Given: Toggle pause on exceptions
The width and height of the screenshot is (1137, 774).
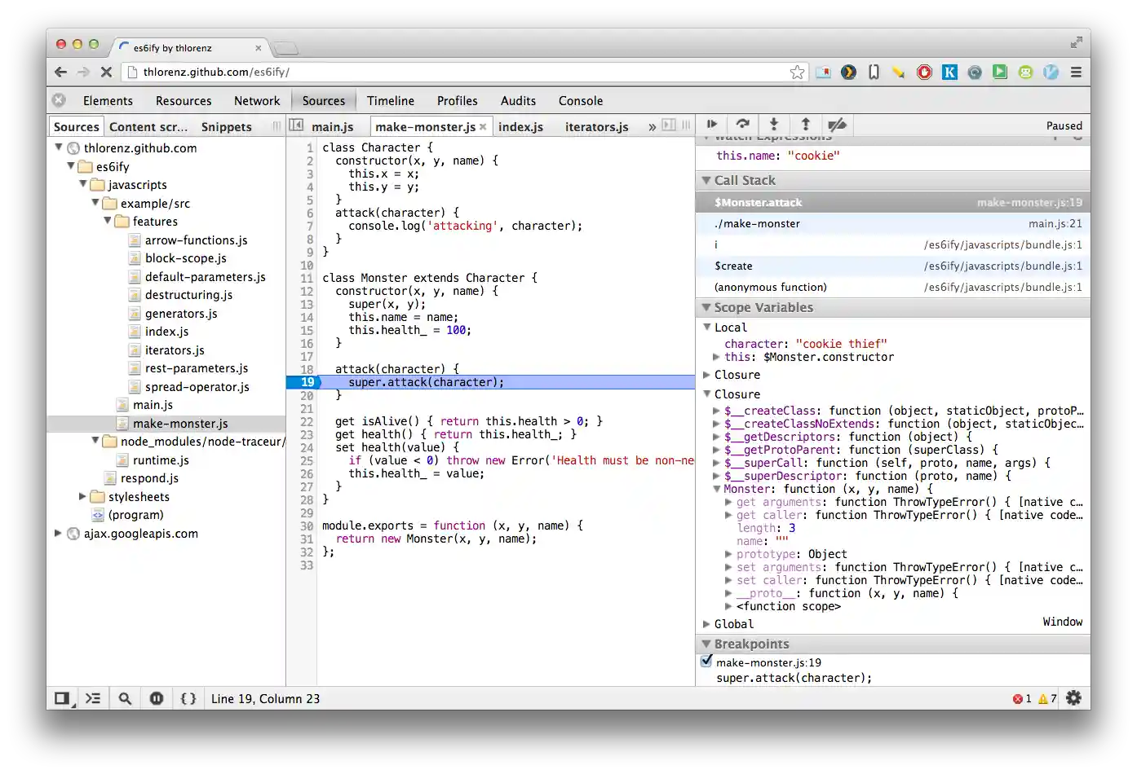Looking at the screenshot, I should (157, 698).
